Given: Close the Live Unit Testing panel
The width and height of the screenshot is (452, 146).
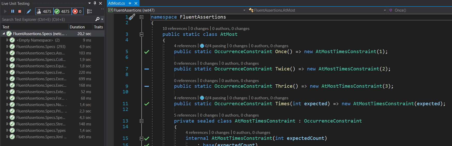Looking at the screenshot, I should pyautogui.click(x=100, y=3).
